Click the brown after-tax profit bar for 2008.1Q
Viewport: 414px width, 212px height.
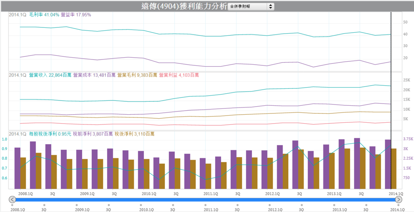click(23, 173)
